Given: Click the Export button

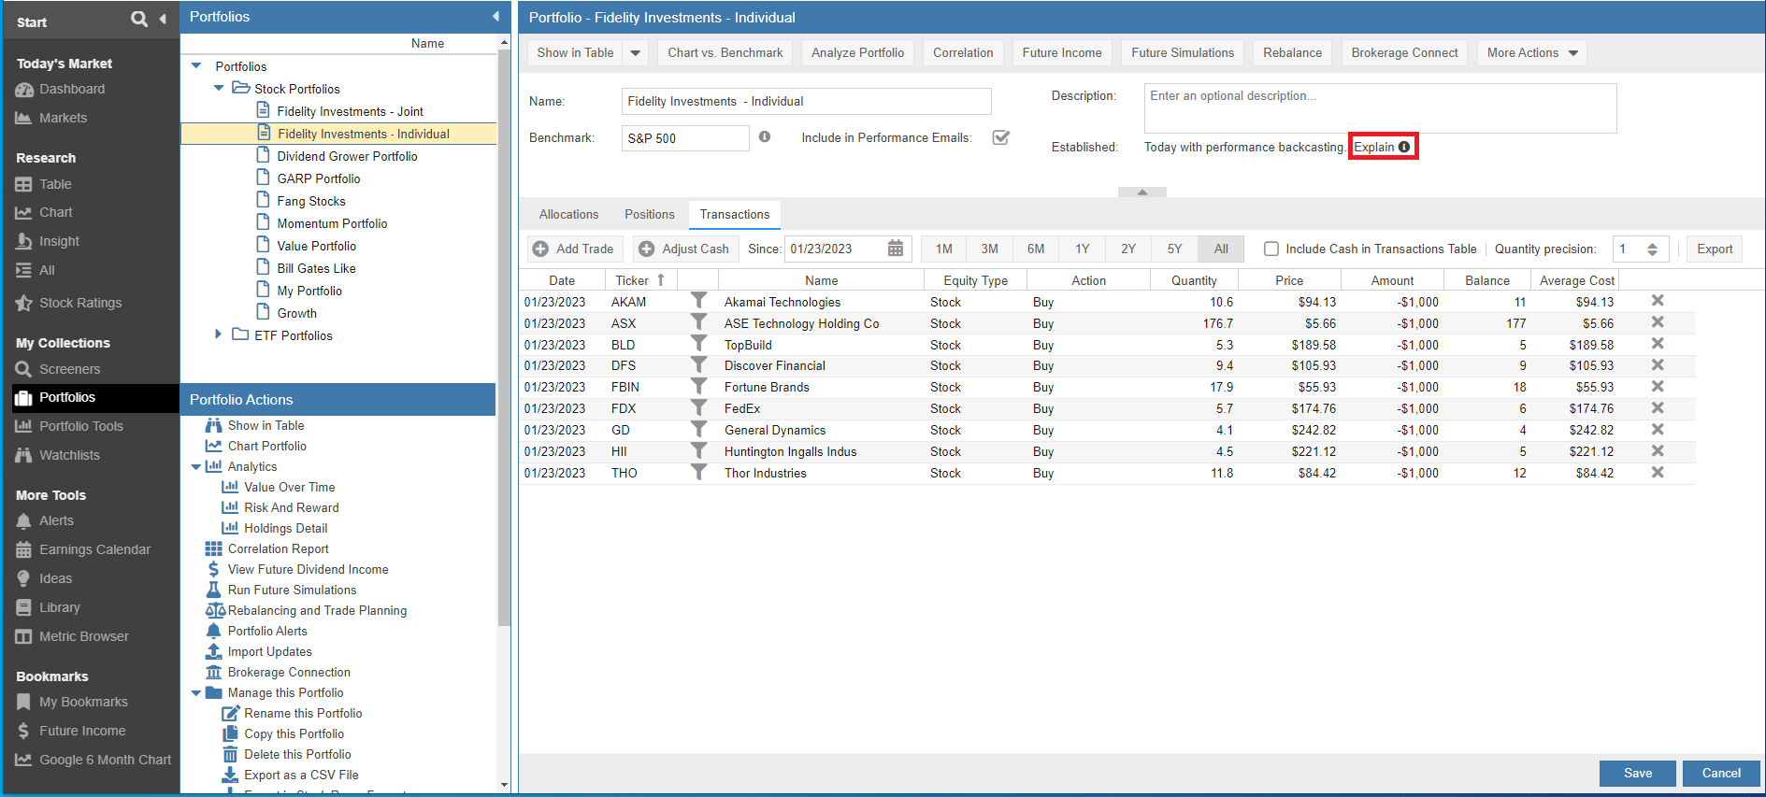Looking at the screenshot, I should tap(1715, 249).
